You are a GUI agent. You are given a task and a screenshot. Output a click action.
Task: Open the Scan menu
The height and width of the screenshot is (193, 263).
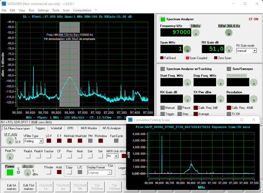click(x=66, y=10)
